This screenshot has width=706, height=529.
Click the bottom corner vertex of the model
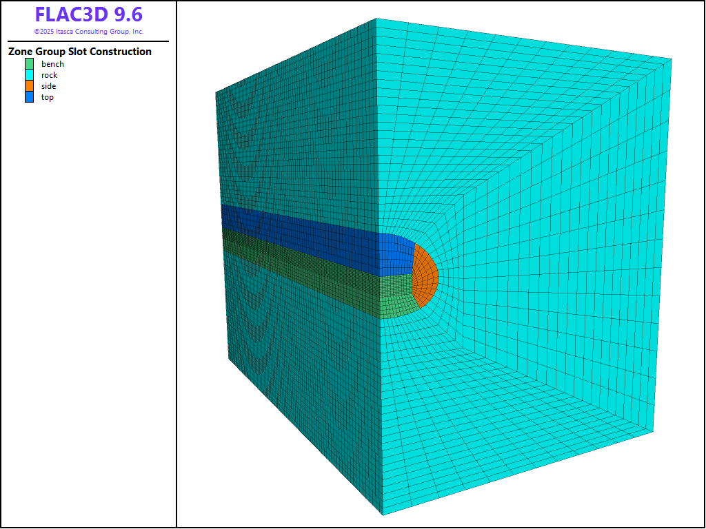(383, 515)
